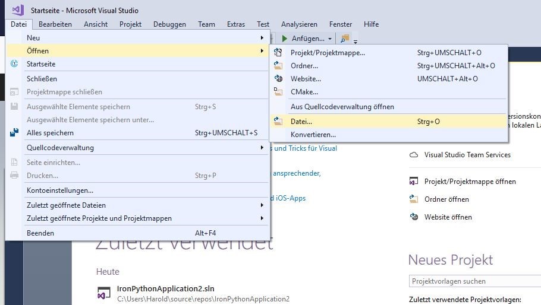Viewport: 541px width, 305px height.
Task: Click the Projektvorlagen suchen search field
Action: [x=473, y=281]
